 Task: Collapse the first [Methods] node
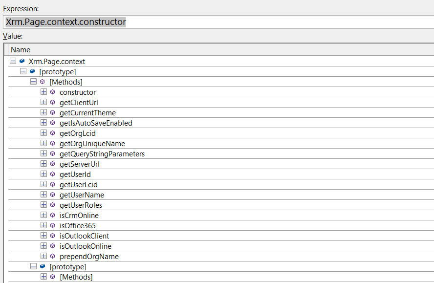[33, 82]
